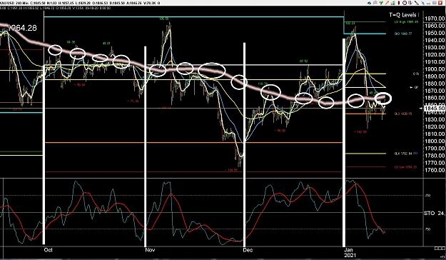Click the 1760.00 price axis label
The height and width of the screenshot is (260, 446).
[435, 170]
